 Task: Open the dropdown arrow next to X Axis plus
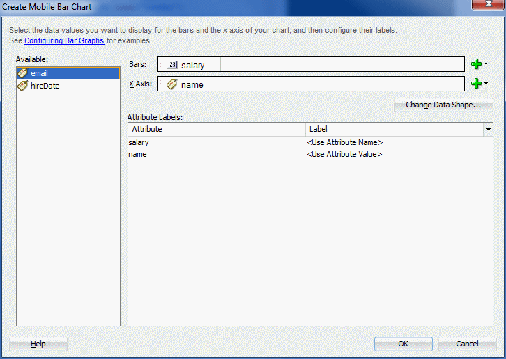click(x=486, y=83)
